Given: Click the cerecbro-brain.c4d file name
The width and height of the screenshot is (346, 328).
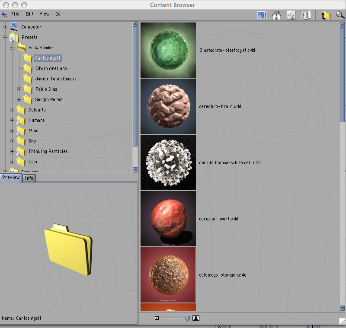Looking at the screenshot, I should pos(220,106).
